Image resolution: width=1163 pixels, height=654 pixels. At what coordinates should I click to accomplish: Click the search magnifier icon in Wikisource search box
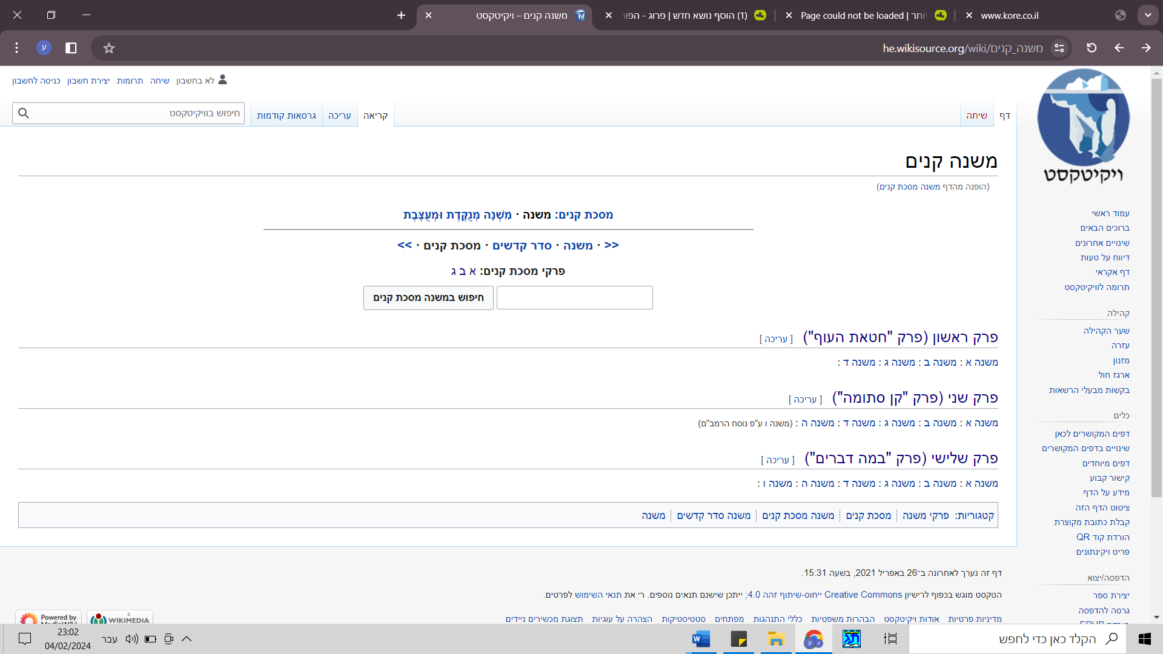(x=24, y=113)
